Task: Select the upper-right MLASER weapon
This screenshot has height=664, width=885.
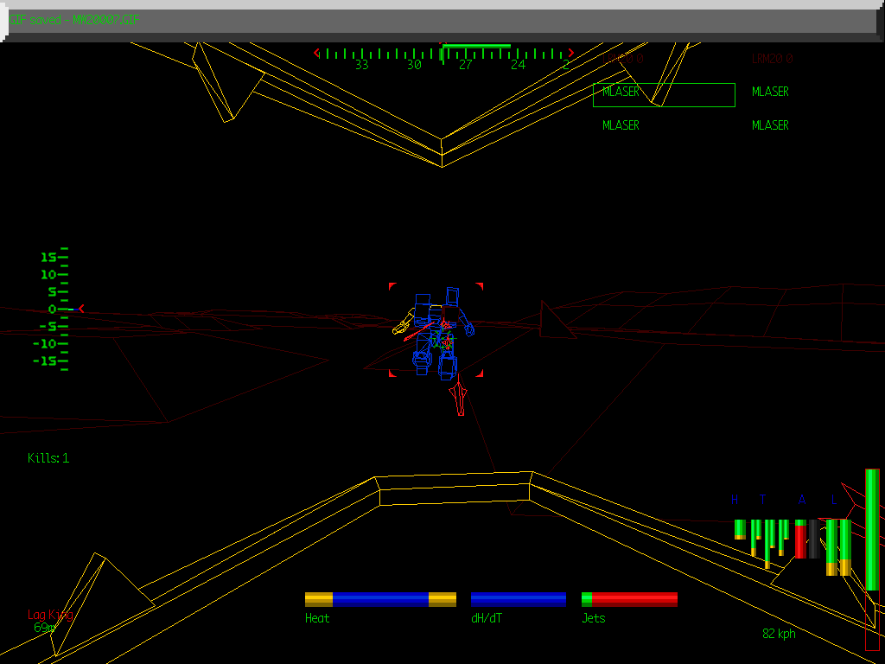Action: pyautogui.click(x=769, y=93)
